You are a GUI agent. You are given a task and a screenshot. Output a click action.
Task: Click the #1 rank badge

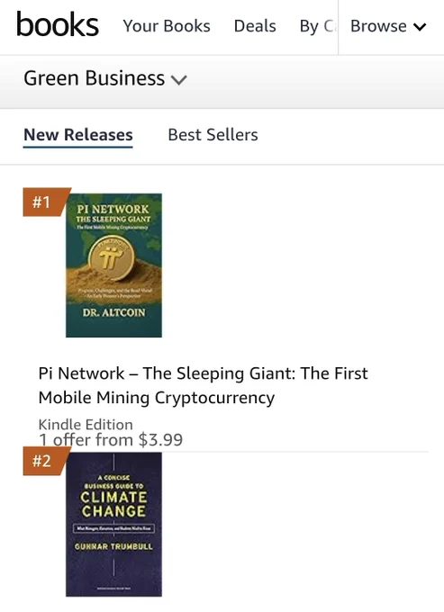[x=46, y=202]
